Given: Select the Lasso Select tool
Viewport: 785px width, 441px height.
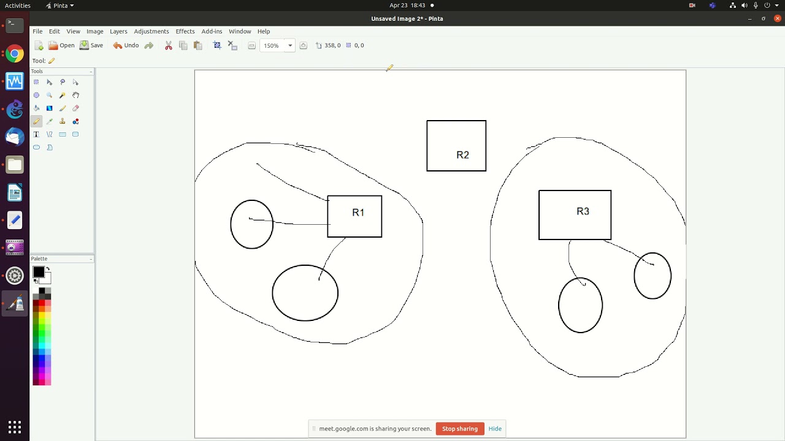Looking at the screenshot, I should click(63, 82).
